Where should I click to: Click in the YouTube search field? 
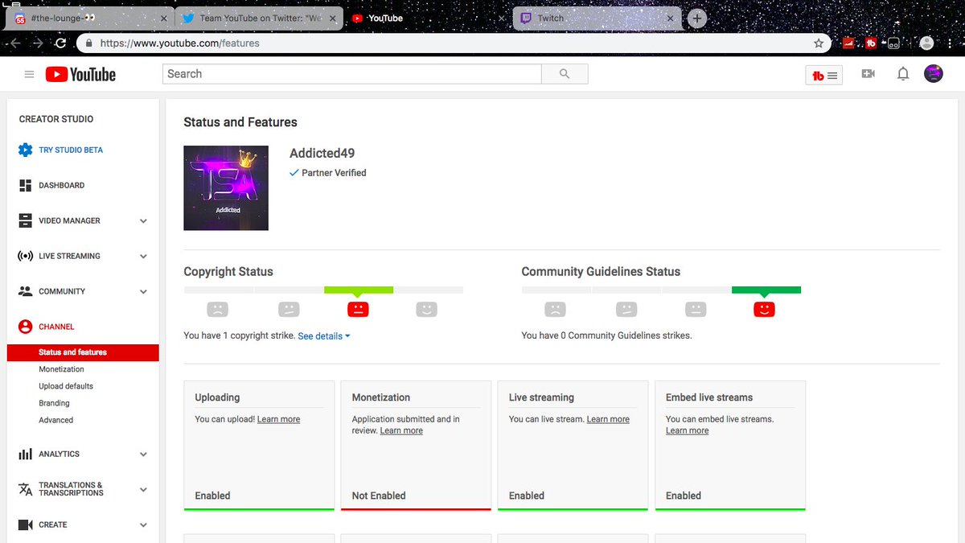click(x=352, y=74)
